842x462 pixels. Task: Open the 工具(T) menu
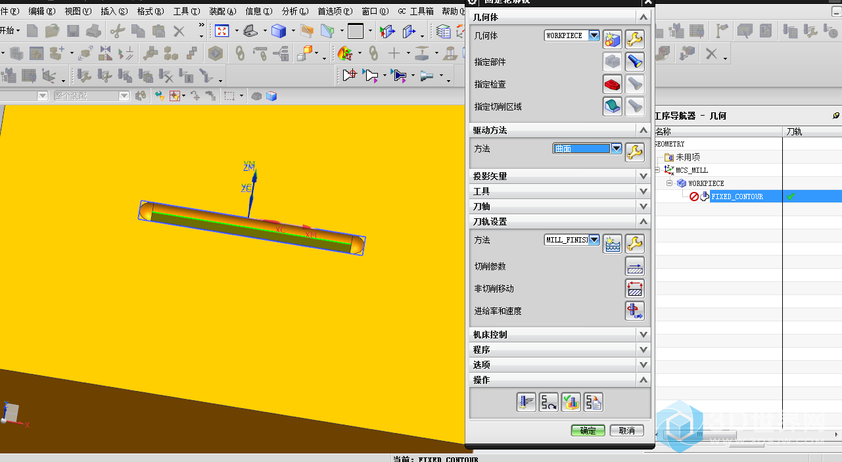(x=187, y=11)
